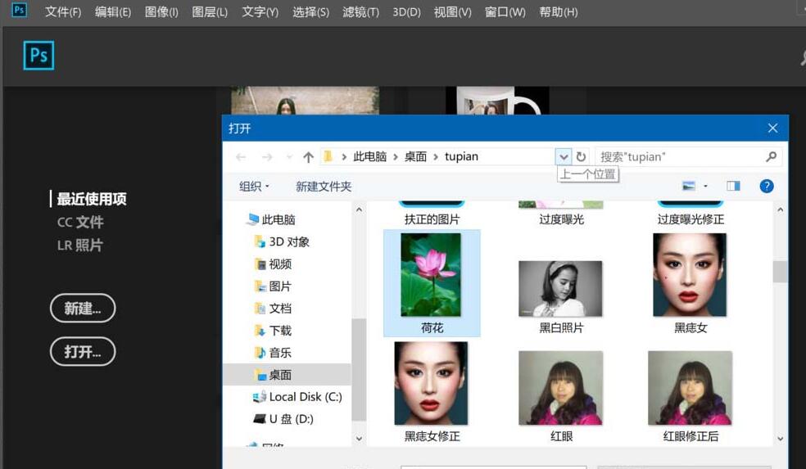Image resolution: width=806 pixels, height=469 pixels.
Task: Click the navigation tree scroll up arrow
Action: pyautogui.click(x=359, y=210)
